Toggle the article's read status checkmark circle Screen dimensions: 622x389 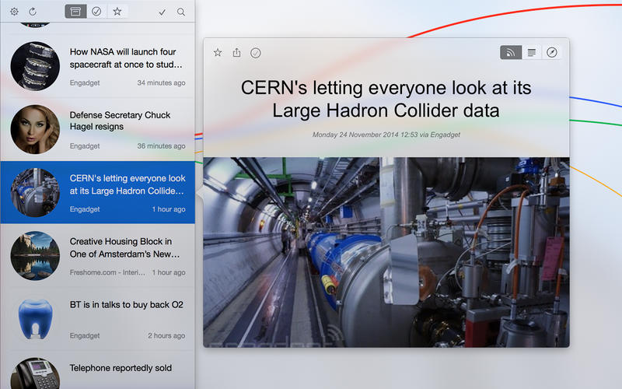(x=256, y=53)
